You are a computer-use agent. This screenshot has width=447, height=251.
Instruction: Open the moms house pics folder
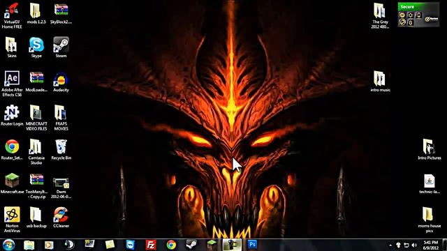(x=429, y=220)
